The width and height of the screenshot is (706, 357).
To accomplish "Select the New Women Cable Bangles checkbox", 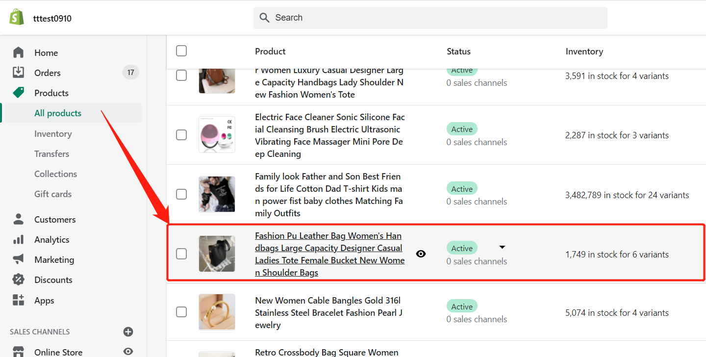I will (x=181, y=312).
